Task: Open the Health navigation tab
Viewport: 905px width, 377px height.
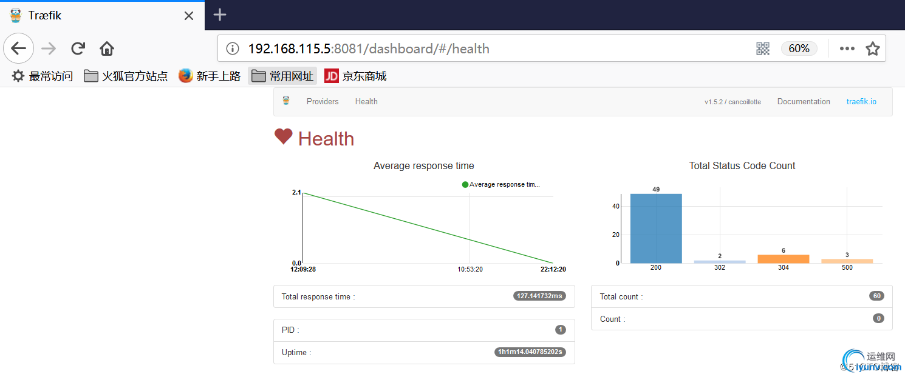Action: 366,101
